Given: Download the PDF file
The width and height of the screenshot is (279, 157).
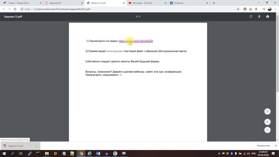Looking at the screenshot, I should click(x=259, y=17).
